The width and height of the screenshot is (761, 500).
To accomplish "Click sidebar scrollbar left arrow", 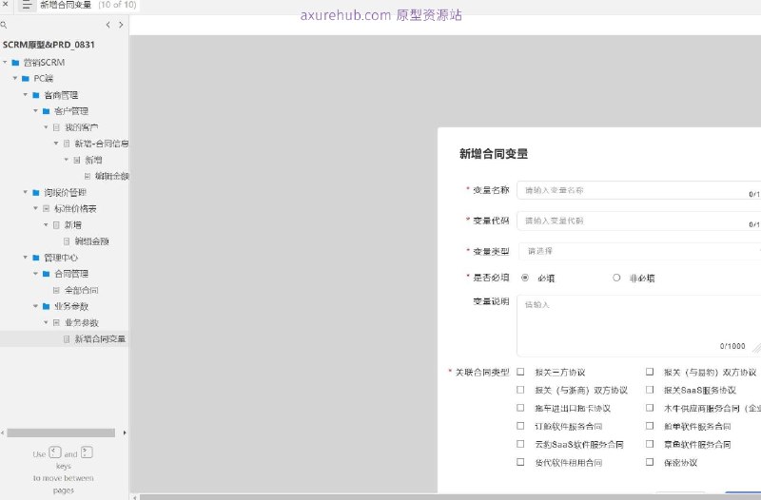I will (3, 433).
